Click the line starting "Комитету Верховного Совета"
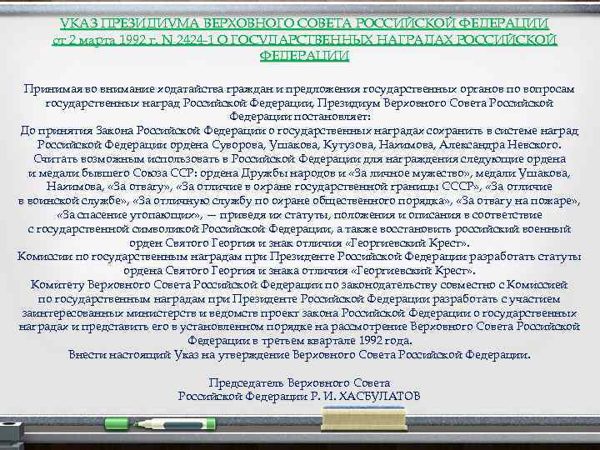 click(299, 285)
